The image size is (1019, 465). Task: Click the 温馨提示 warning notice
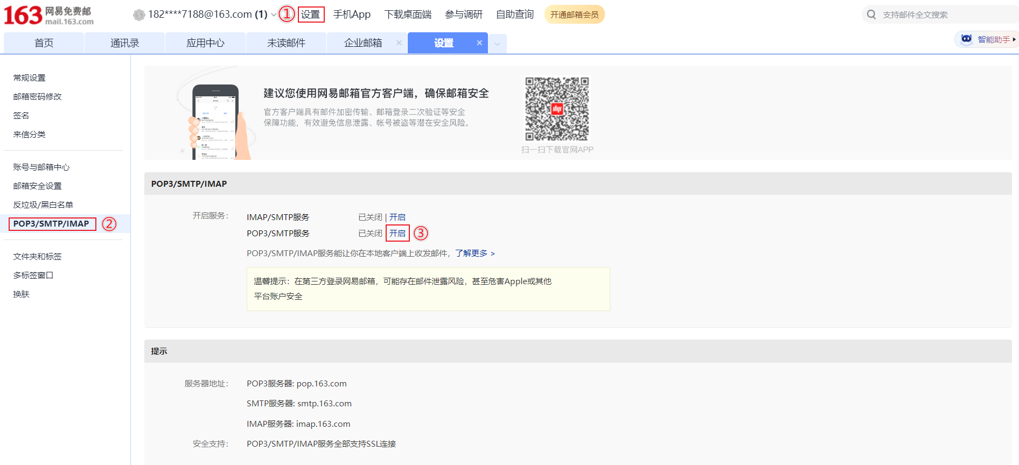[428, 289]
